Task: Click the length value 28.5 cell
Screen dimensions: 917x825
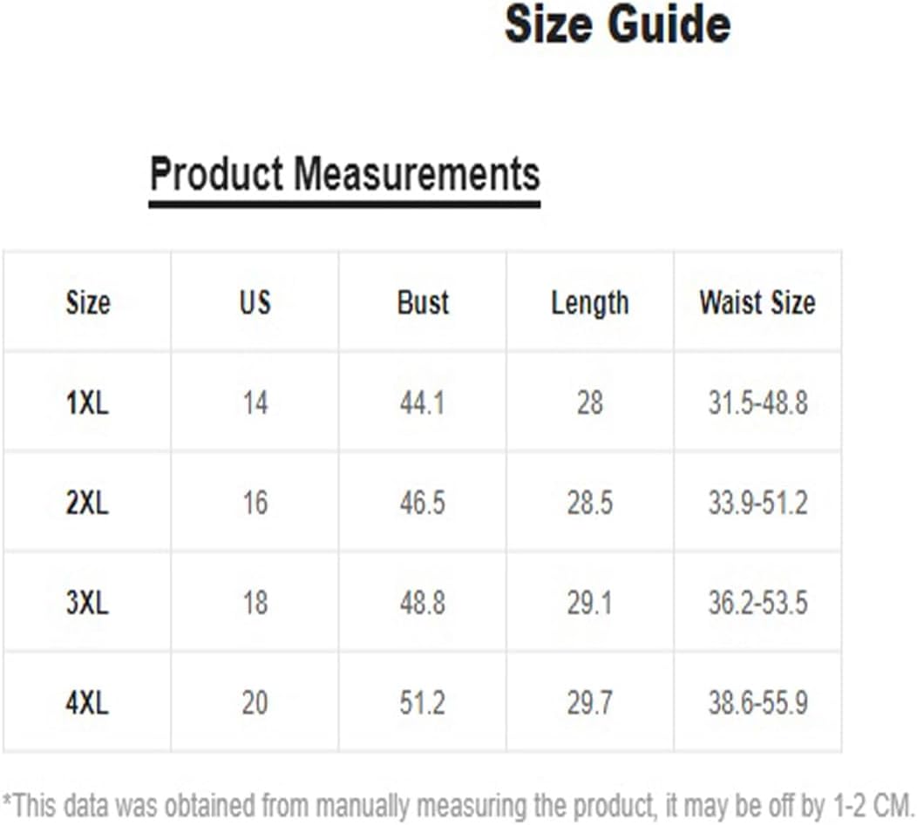Action: 589,503
